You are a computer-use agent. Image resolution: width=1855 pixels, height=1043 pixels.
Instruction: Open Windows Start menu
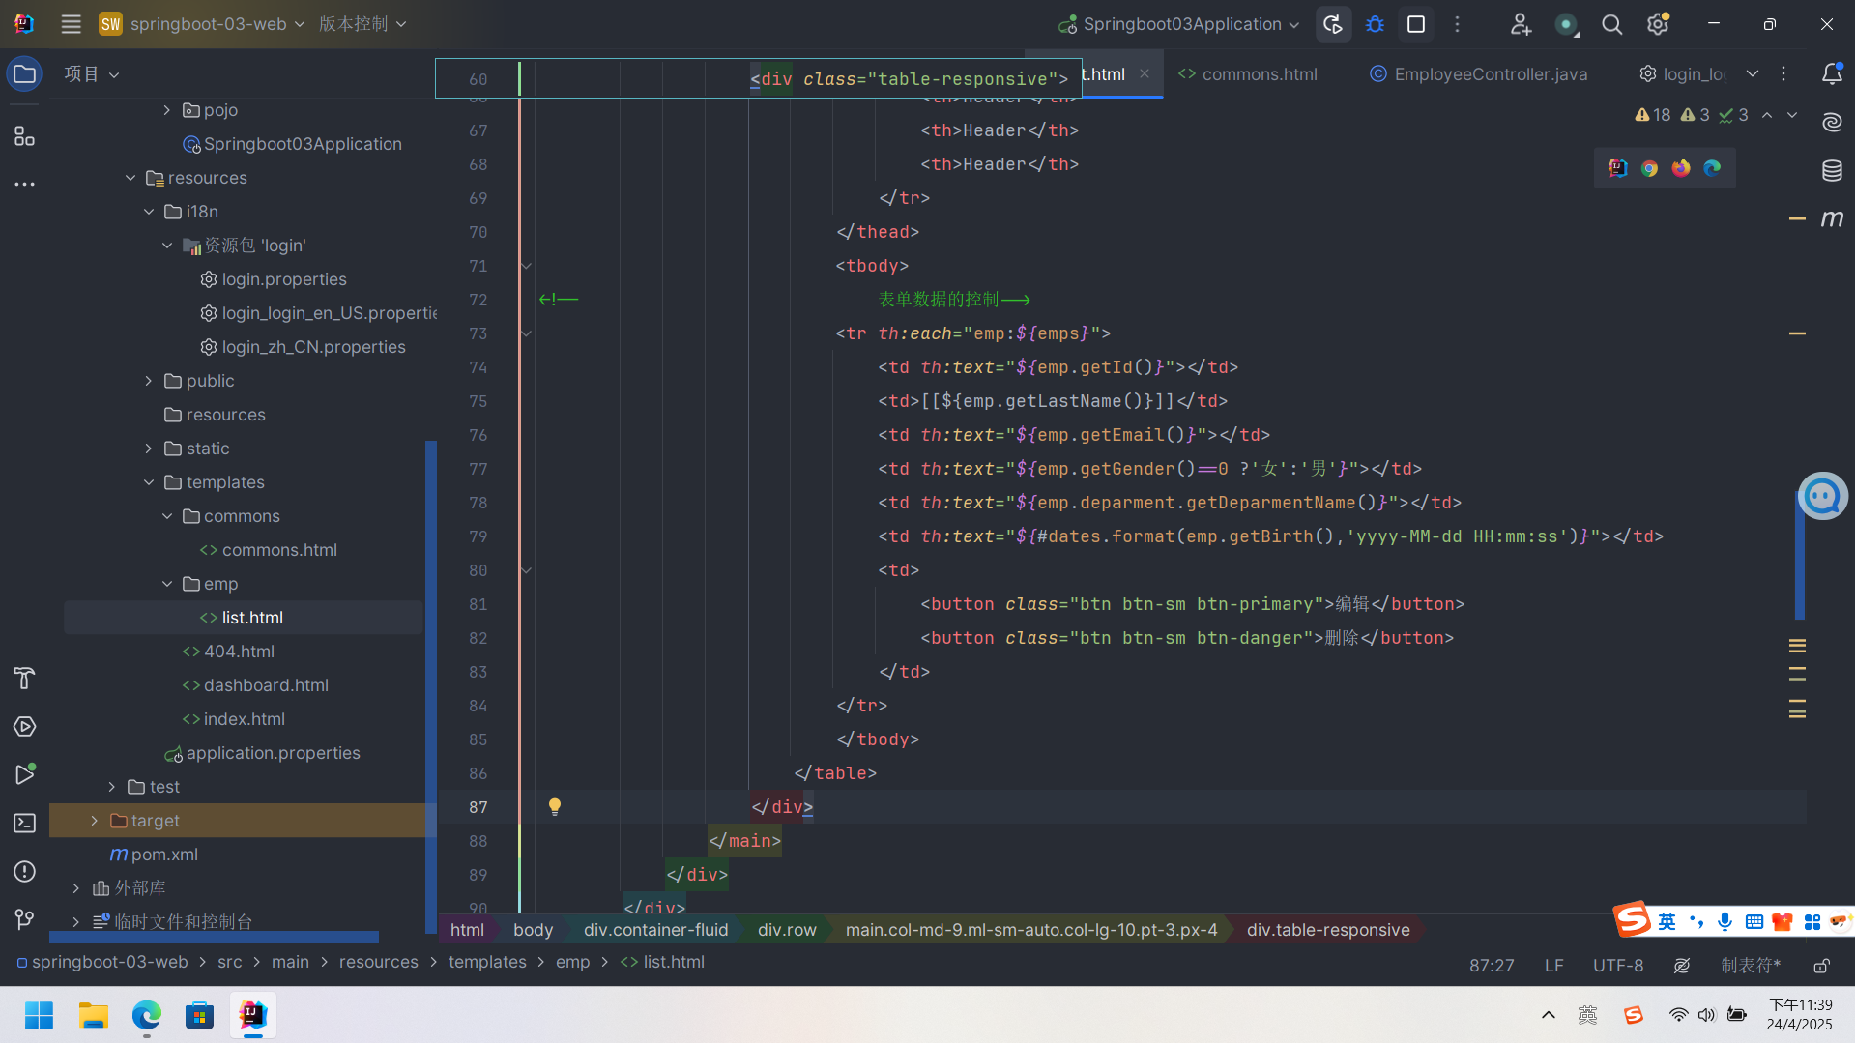(x=40, y=1016)
